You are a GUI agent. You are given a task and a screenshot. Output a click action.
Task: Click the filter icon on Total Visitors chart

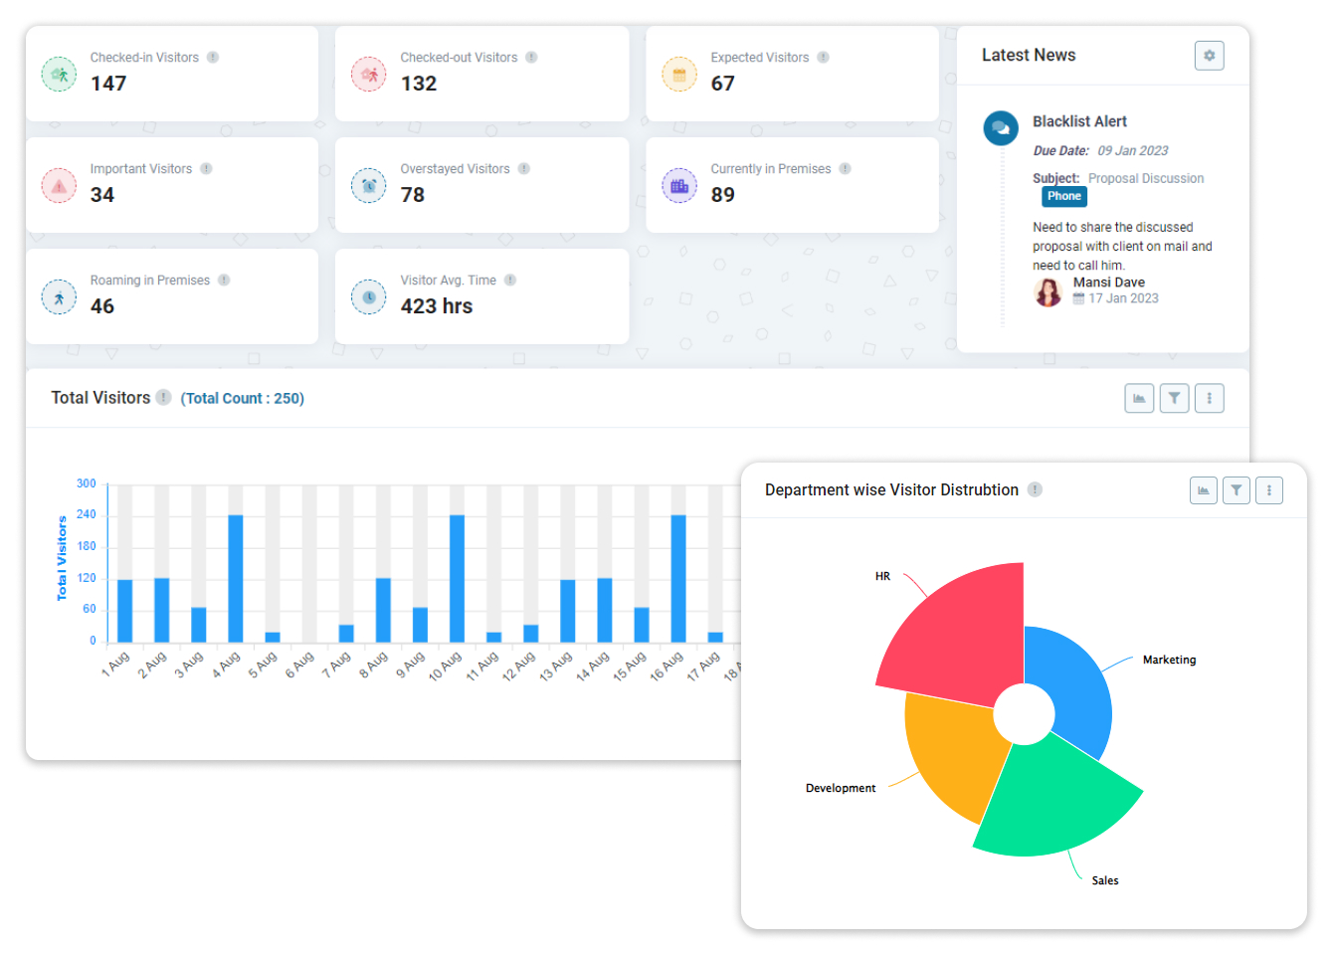point(1174,398)
